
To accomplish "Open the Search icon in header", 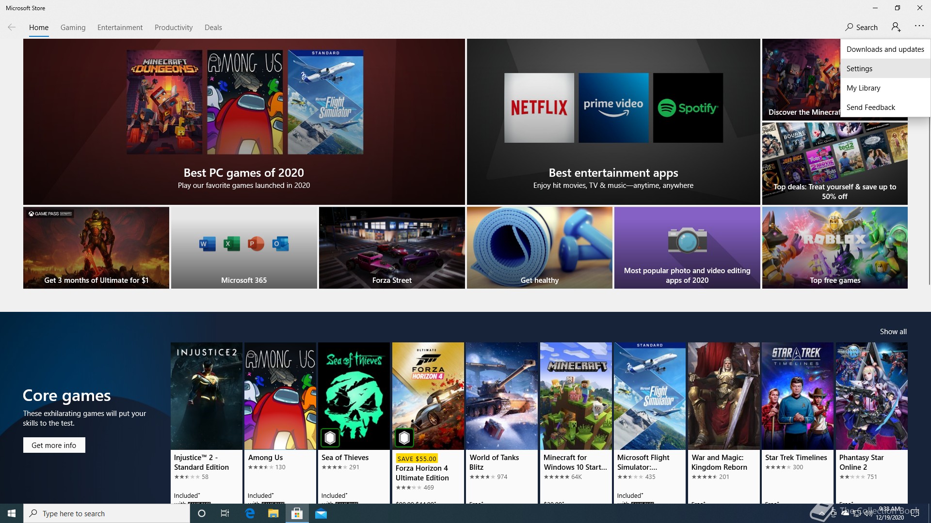I will click(x=861, y=27).
